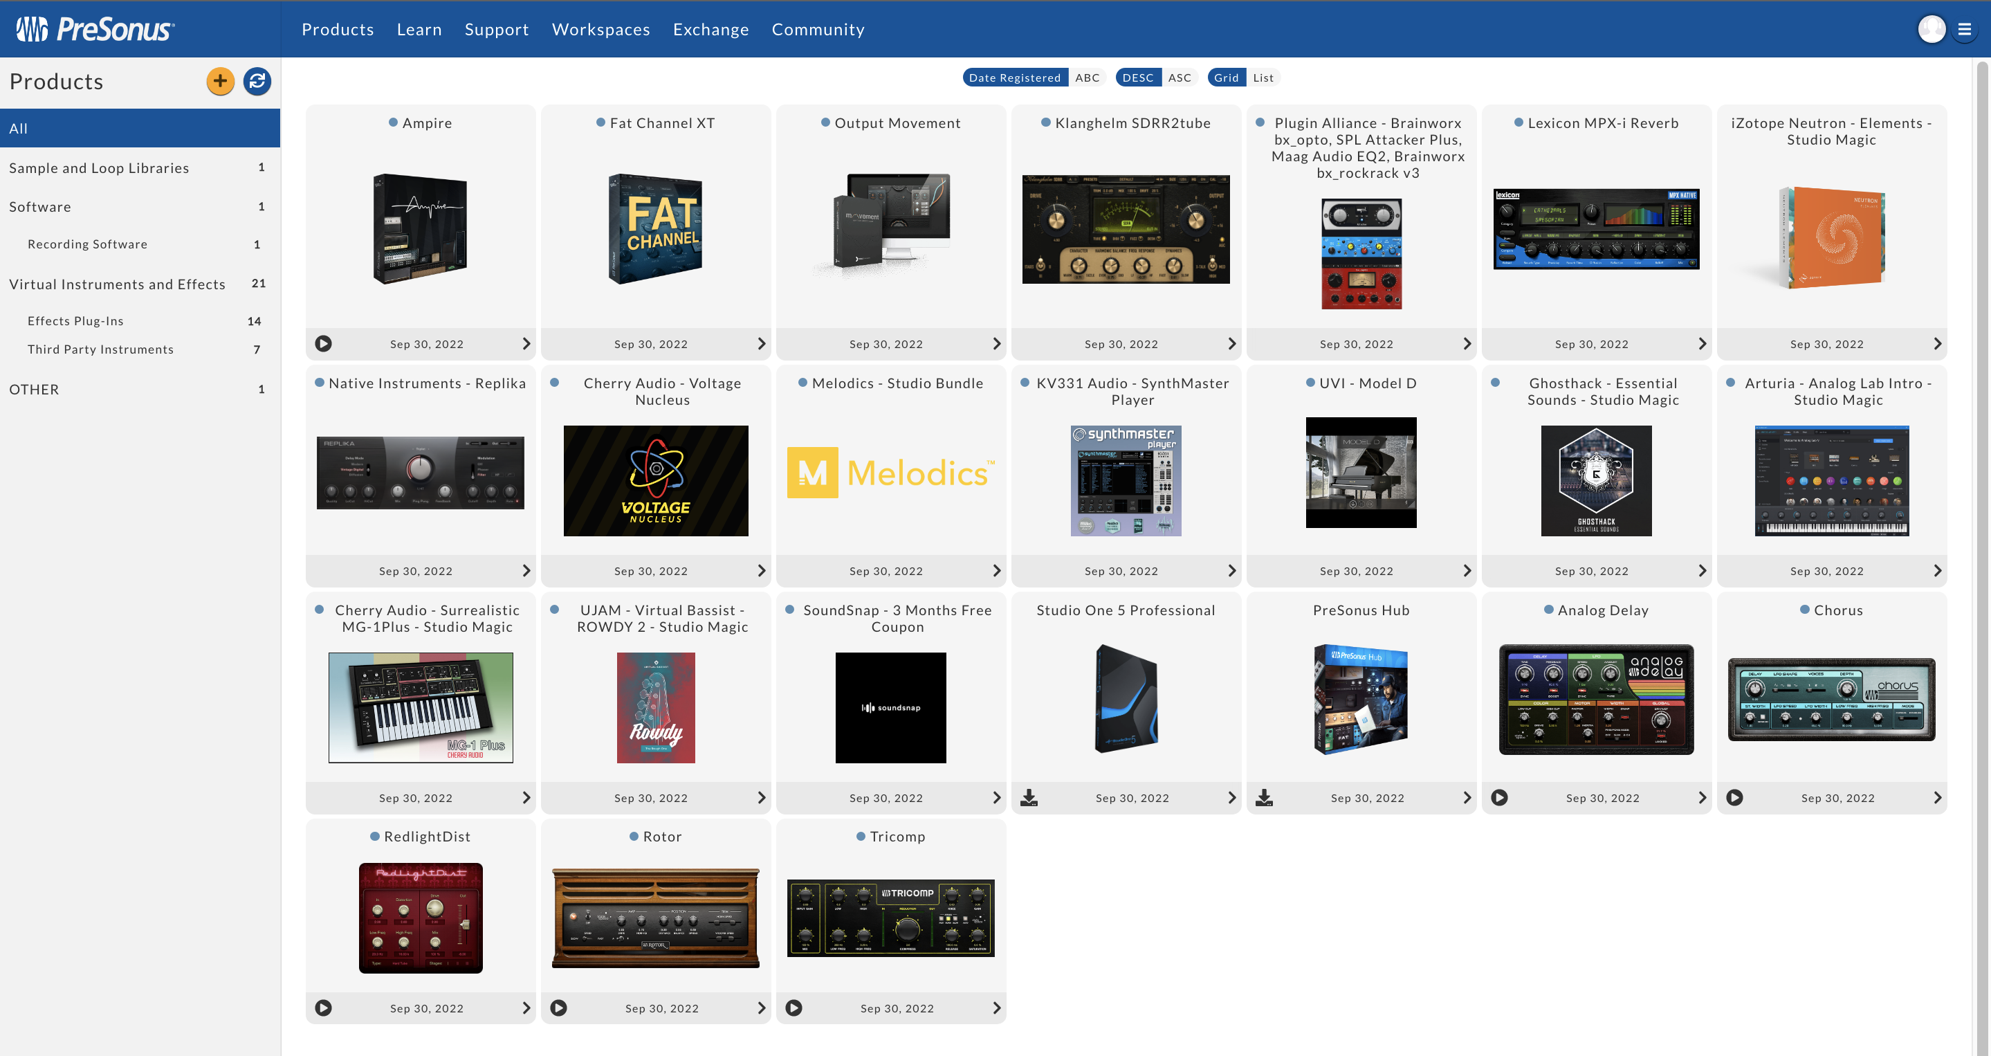This screenshot has height=1056, width=1991.
Task: Select the Effects Plug-Ins category
Action: tap(75, 321)
